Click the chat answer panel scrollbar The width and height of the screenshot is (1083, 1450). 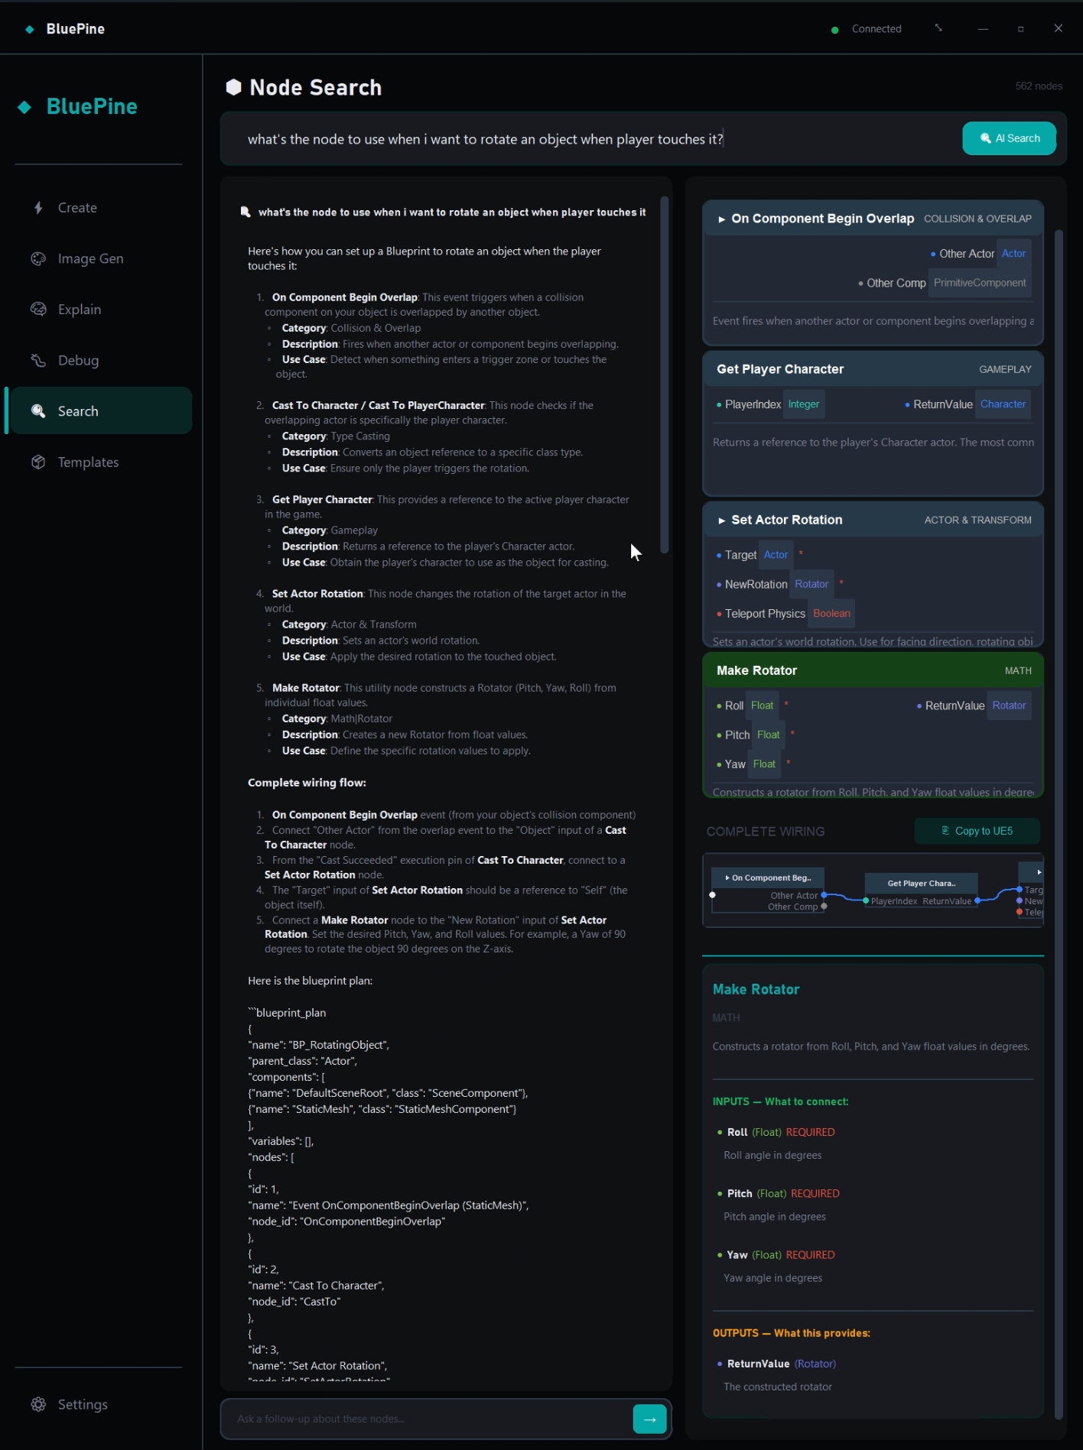665,375
